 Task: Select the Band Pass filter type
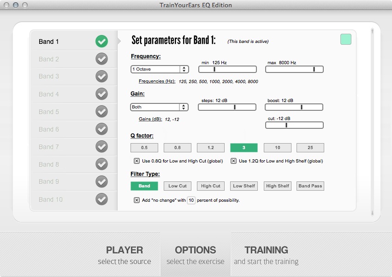pyautogui.click(x=310, y=186)
